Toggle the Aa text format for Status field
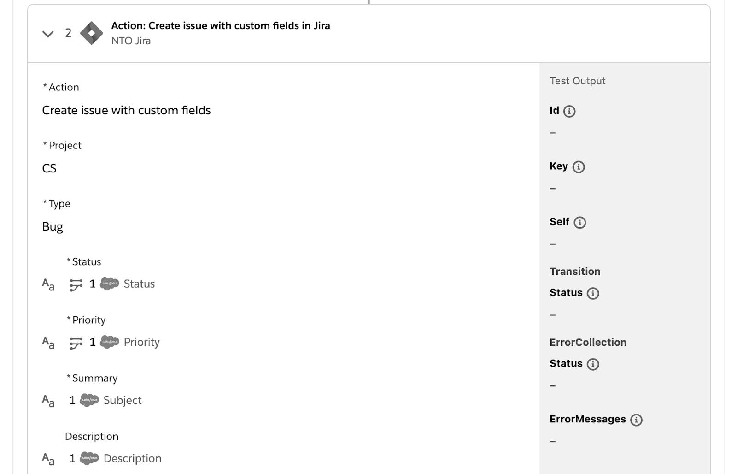 48,284
